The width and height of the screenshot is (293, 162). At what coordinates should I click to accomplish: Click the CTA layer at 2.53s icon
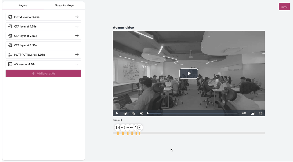(x=10, y=36)
